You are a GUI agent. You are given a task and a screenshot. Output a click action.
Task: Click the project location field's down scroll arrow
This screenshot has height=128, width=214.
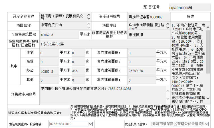[x=168, y=27]
